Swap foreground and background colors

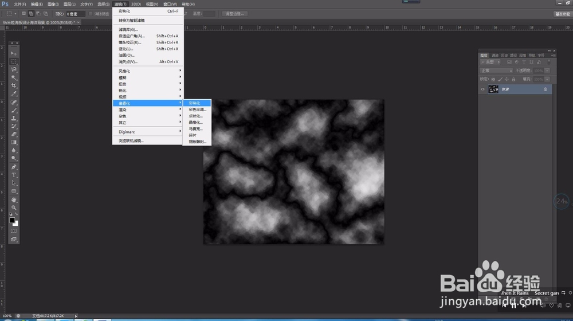pos(17,214)
